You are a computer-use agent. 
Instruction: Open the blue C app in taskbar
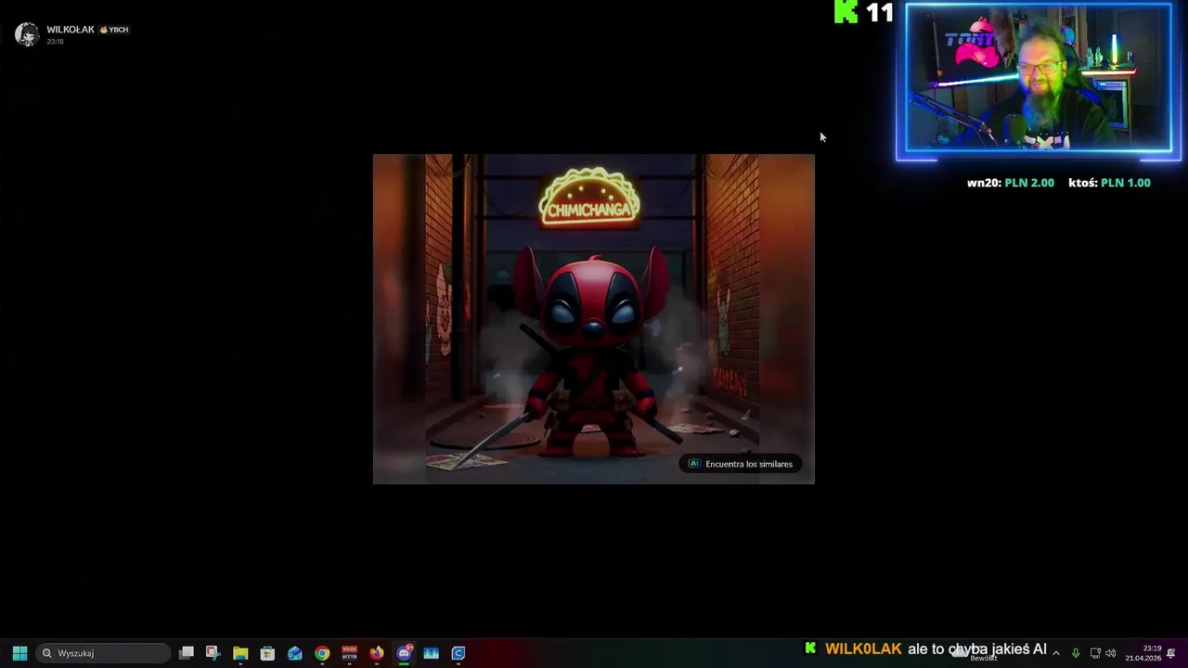[458, 653]
